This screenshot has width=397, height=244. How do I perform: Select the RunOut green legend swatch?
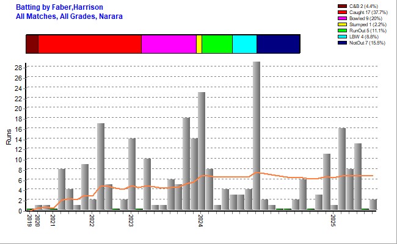point(341,30)
